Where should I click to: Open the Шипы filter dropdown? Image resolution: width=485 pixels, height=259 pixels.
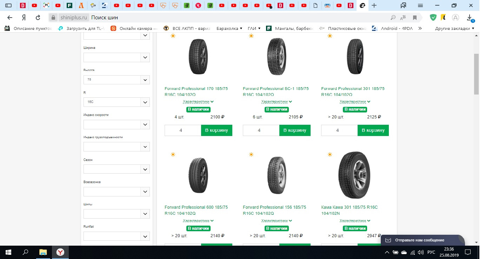click(x=117, y=214)
